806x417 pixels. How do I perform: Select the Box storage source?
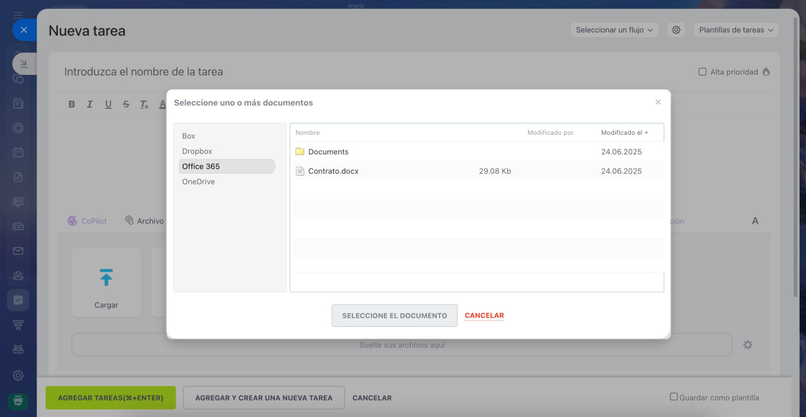189,136
